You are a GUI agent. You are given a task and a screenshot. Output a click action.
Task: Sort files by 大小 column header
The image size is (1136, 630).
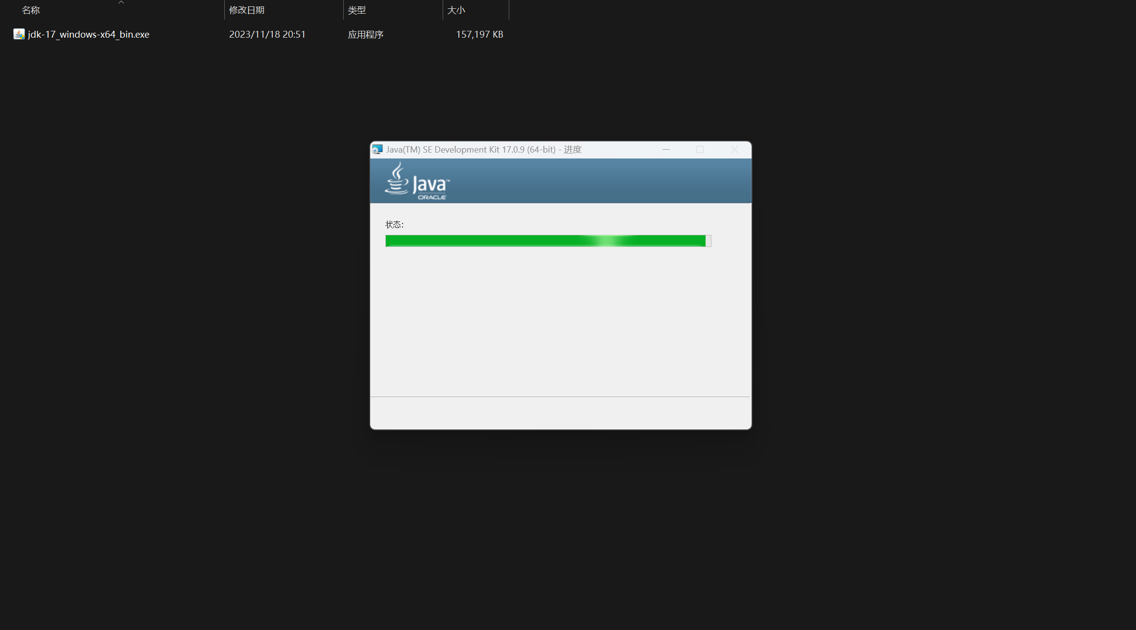(x=456, y=10)
